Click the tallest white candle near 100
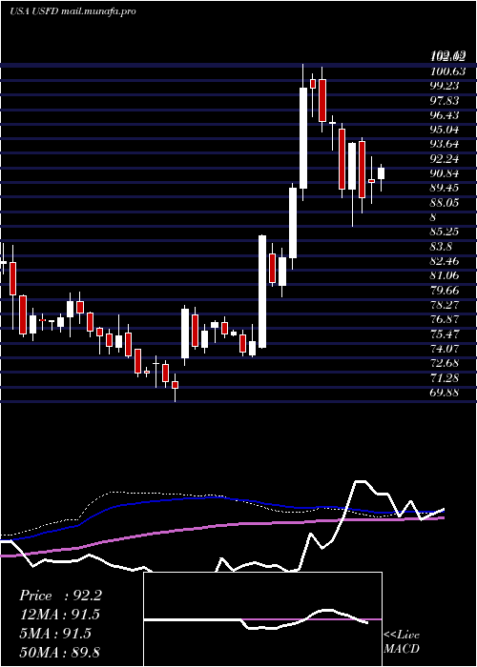The width and height of the screenshot is (477, 667). point(303,138)
